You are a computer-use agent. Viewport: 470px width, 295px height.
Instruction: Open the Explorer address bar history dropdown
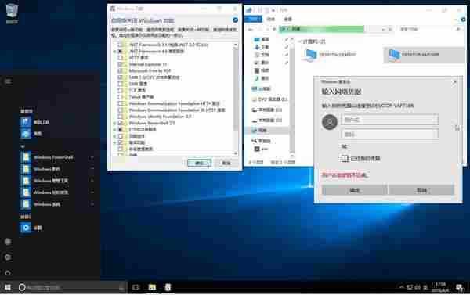pos(383,30)
